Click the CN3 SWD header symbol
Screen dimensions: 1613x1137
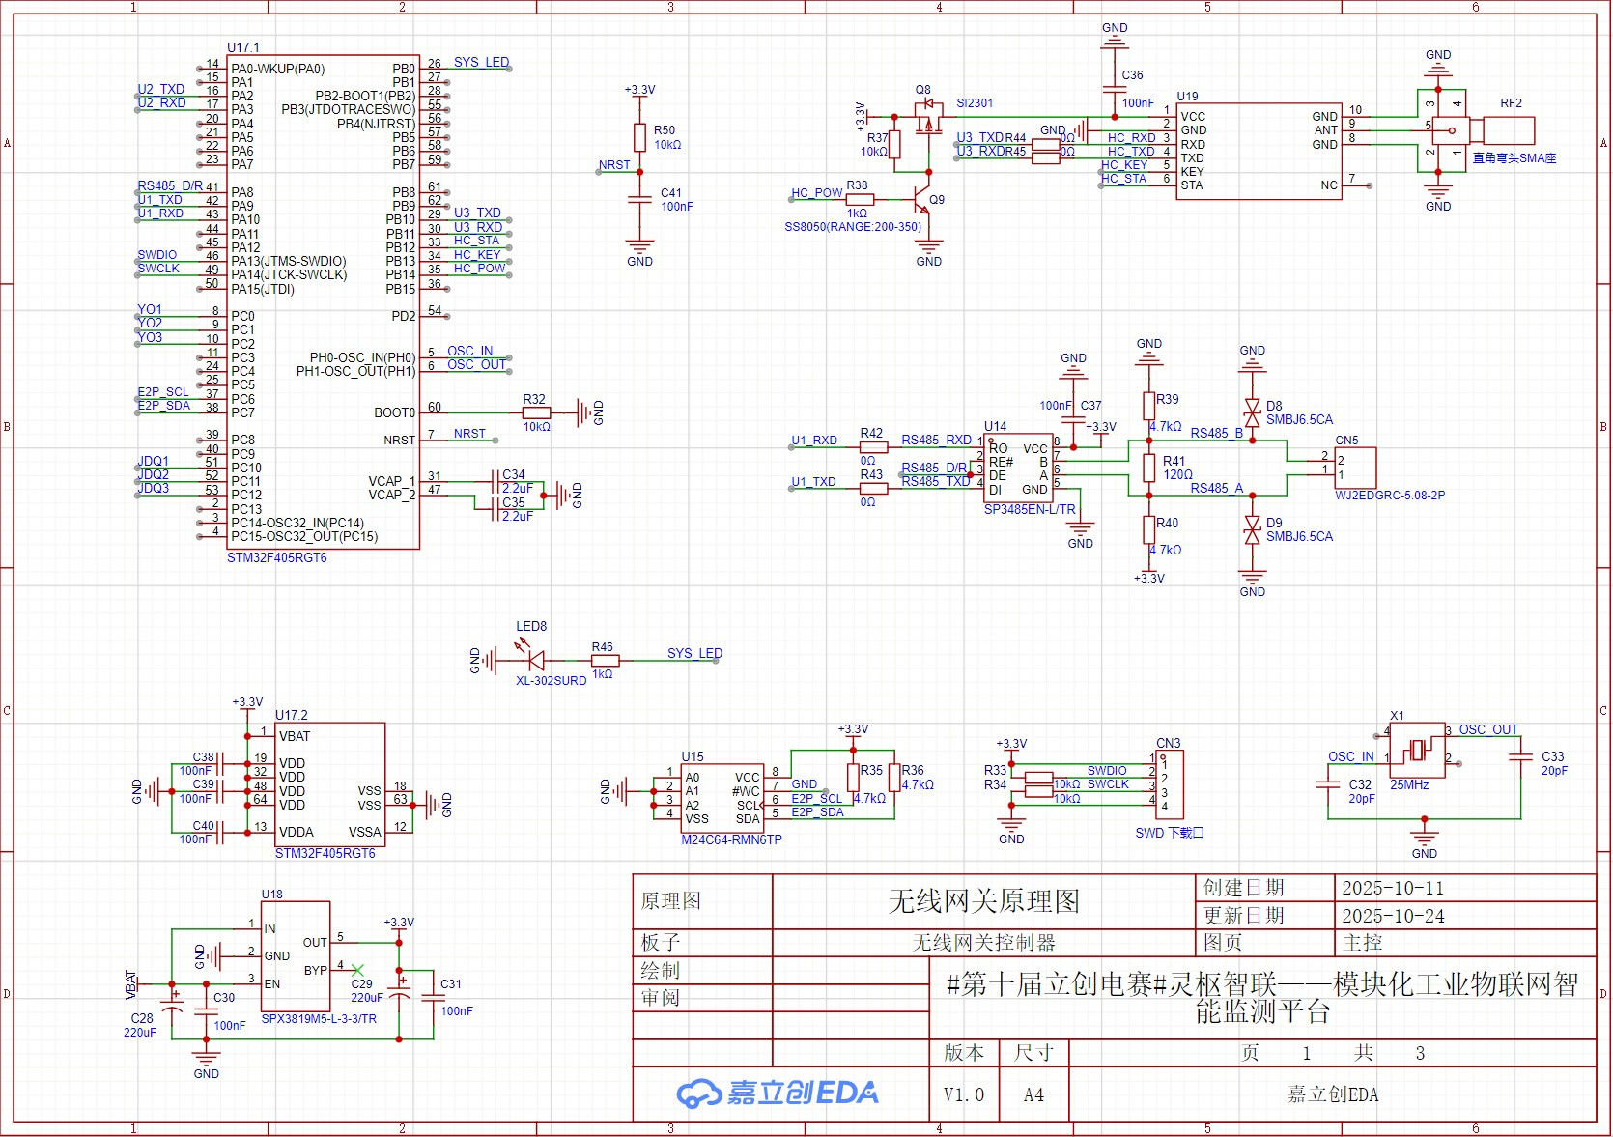(1170, 784)
